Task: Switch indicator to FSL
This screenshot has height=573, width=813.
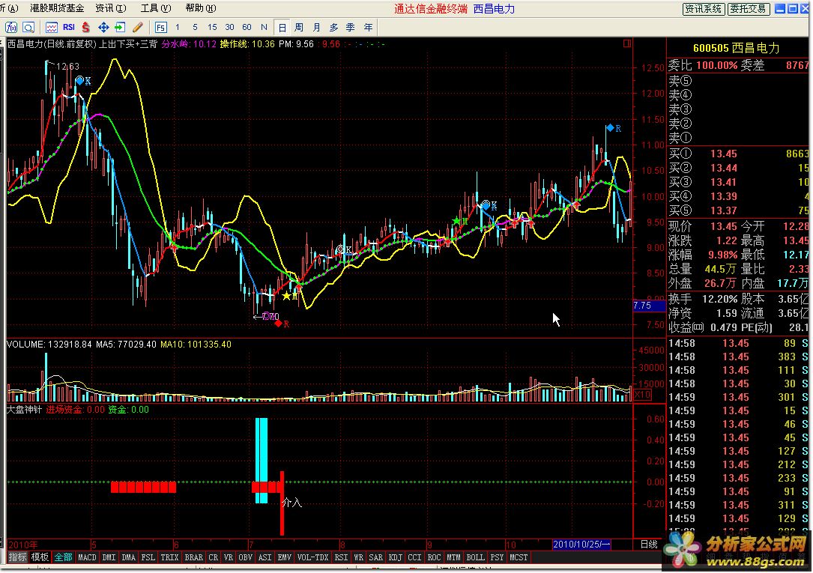Action: pos(148,557)
